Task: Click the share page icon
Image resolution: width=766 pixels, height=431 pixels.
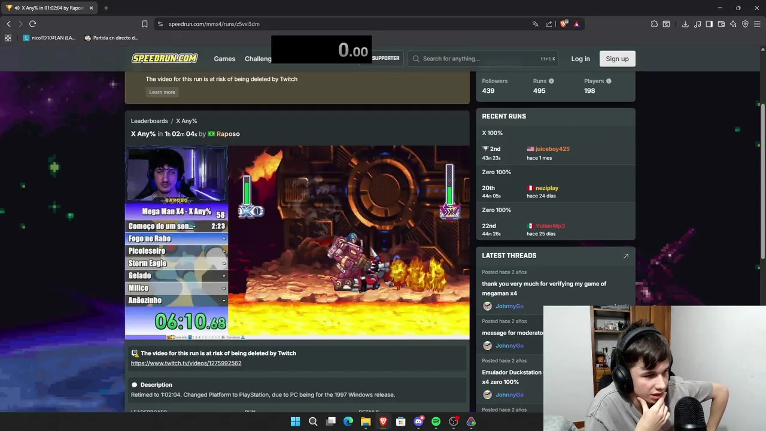Action: click(549, 24)
